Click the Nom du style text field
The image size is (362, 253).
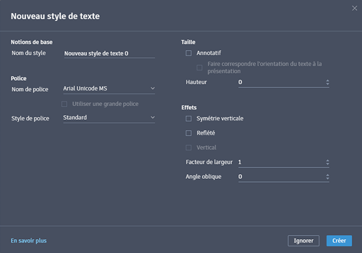[x=109, y=54]
